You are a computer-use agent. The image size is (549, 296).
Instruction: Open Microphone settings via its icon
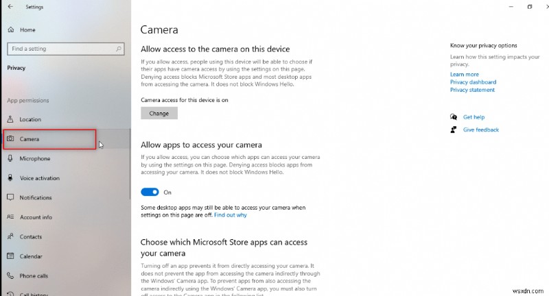pos(10,158)
